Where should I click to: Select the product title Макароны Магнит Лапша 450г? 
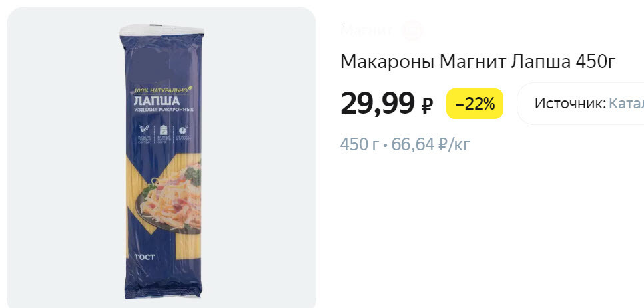coord(478,62)
